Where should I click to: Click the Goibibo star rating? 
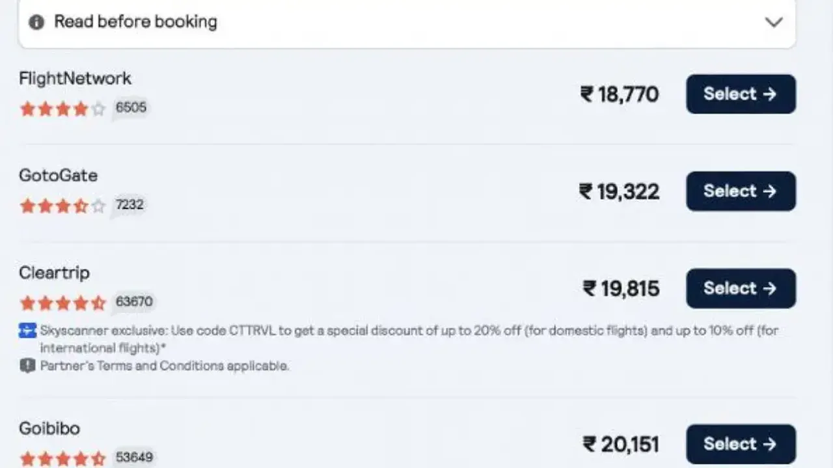62,458
